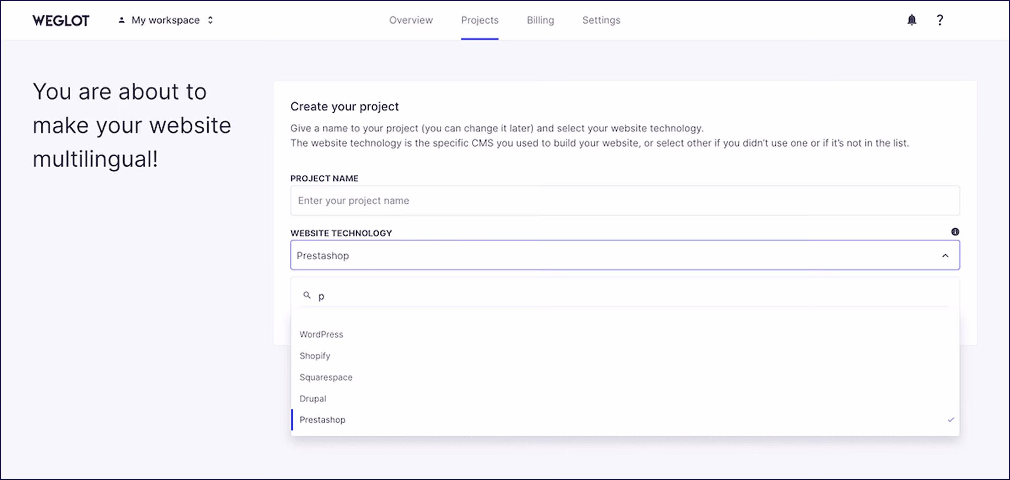Image resolution: width=1010 pixels, height=480 pixels.
Task: Click the checkmark beside Prestashop
Action: 951,419
